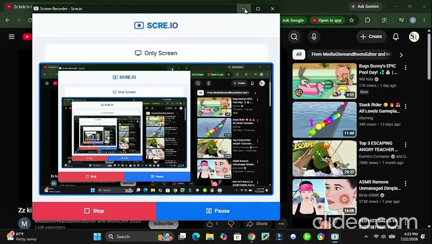Click the SCRE.IO logo in recorder window
Image resolution: width=432 pixels, height=244 pixels.
point(156,25)
